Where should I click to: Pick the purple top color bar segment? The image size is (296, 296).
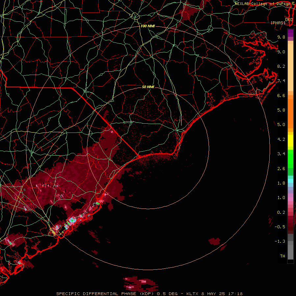tap(290, 33)
